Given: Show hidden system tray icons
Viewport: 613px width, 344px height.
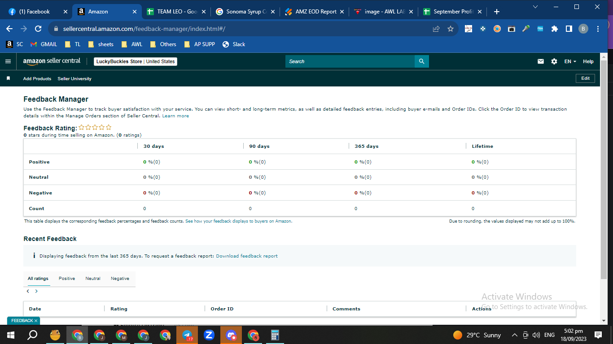Looking at the screenshot, I should pyautogui.click(x=514, y=335).
